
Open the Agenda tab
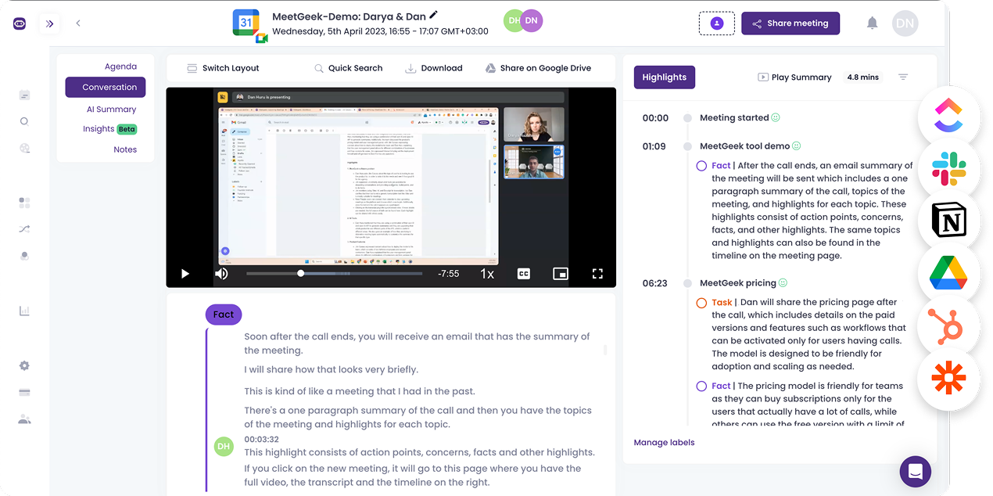coord(120,66)
